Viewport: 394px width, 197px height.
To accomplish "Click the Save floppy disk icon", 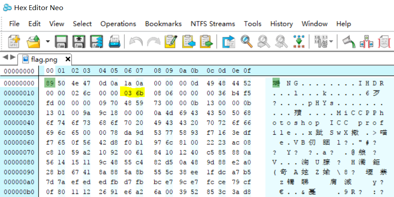I will [62, 41].
